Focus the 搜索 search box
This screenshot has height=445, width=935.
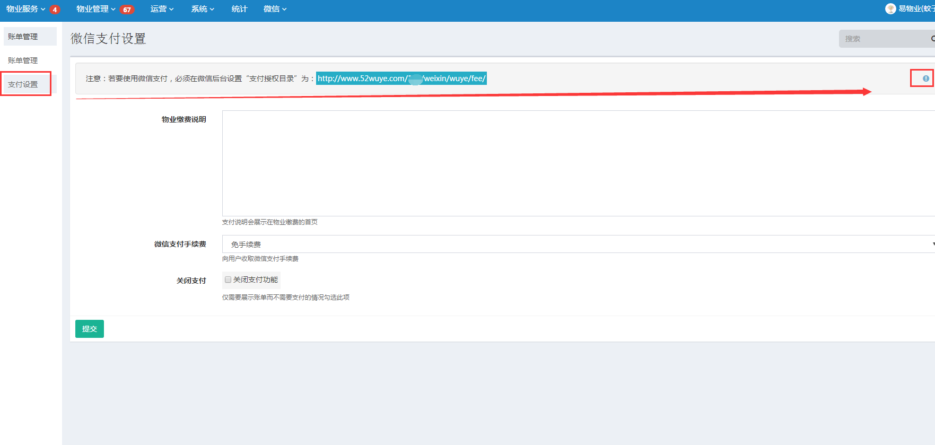coord(883,39)
